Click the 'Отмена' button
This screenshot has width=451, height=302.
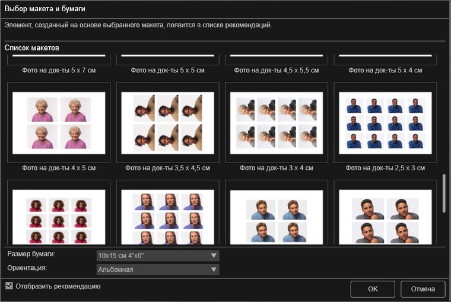tap(423, 289)
